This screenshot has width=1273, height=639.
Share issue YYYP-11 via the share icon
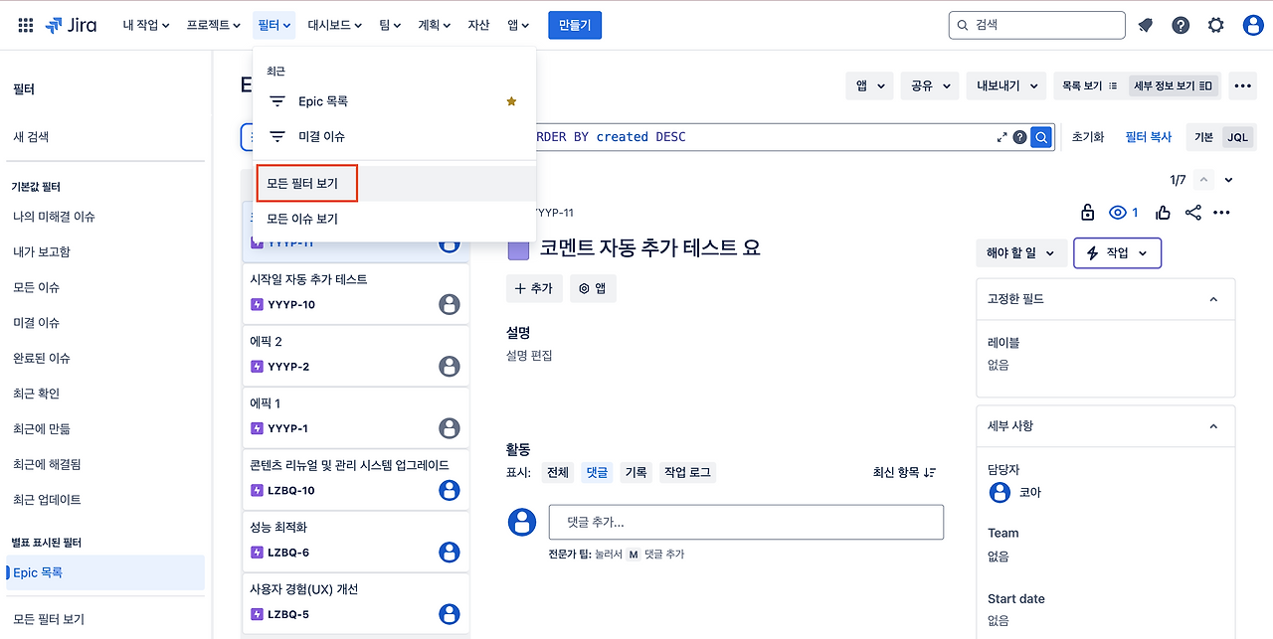(x=1191, y=212)
